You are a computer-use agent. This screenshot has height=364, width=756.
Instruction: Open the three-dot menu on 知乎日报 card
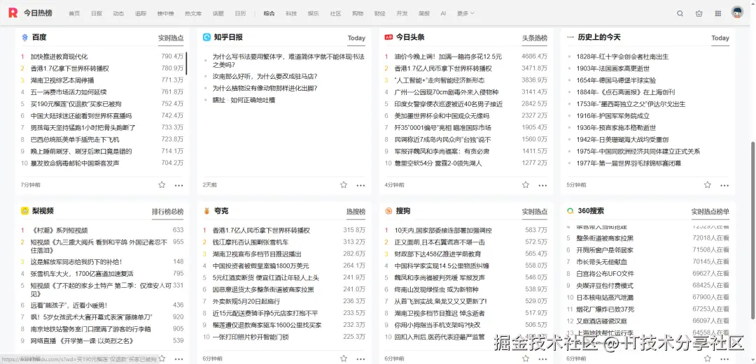tap(360, 185)
